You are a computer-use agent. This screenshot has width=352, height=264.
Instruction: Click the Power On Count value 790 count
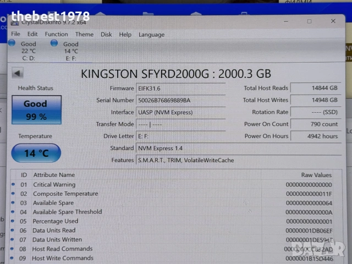(316, 124)
